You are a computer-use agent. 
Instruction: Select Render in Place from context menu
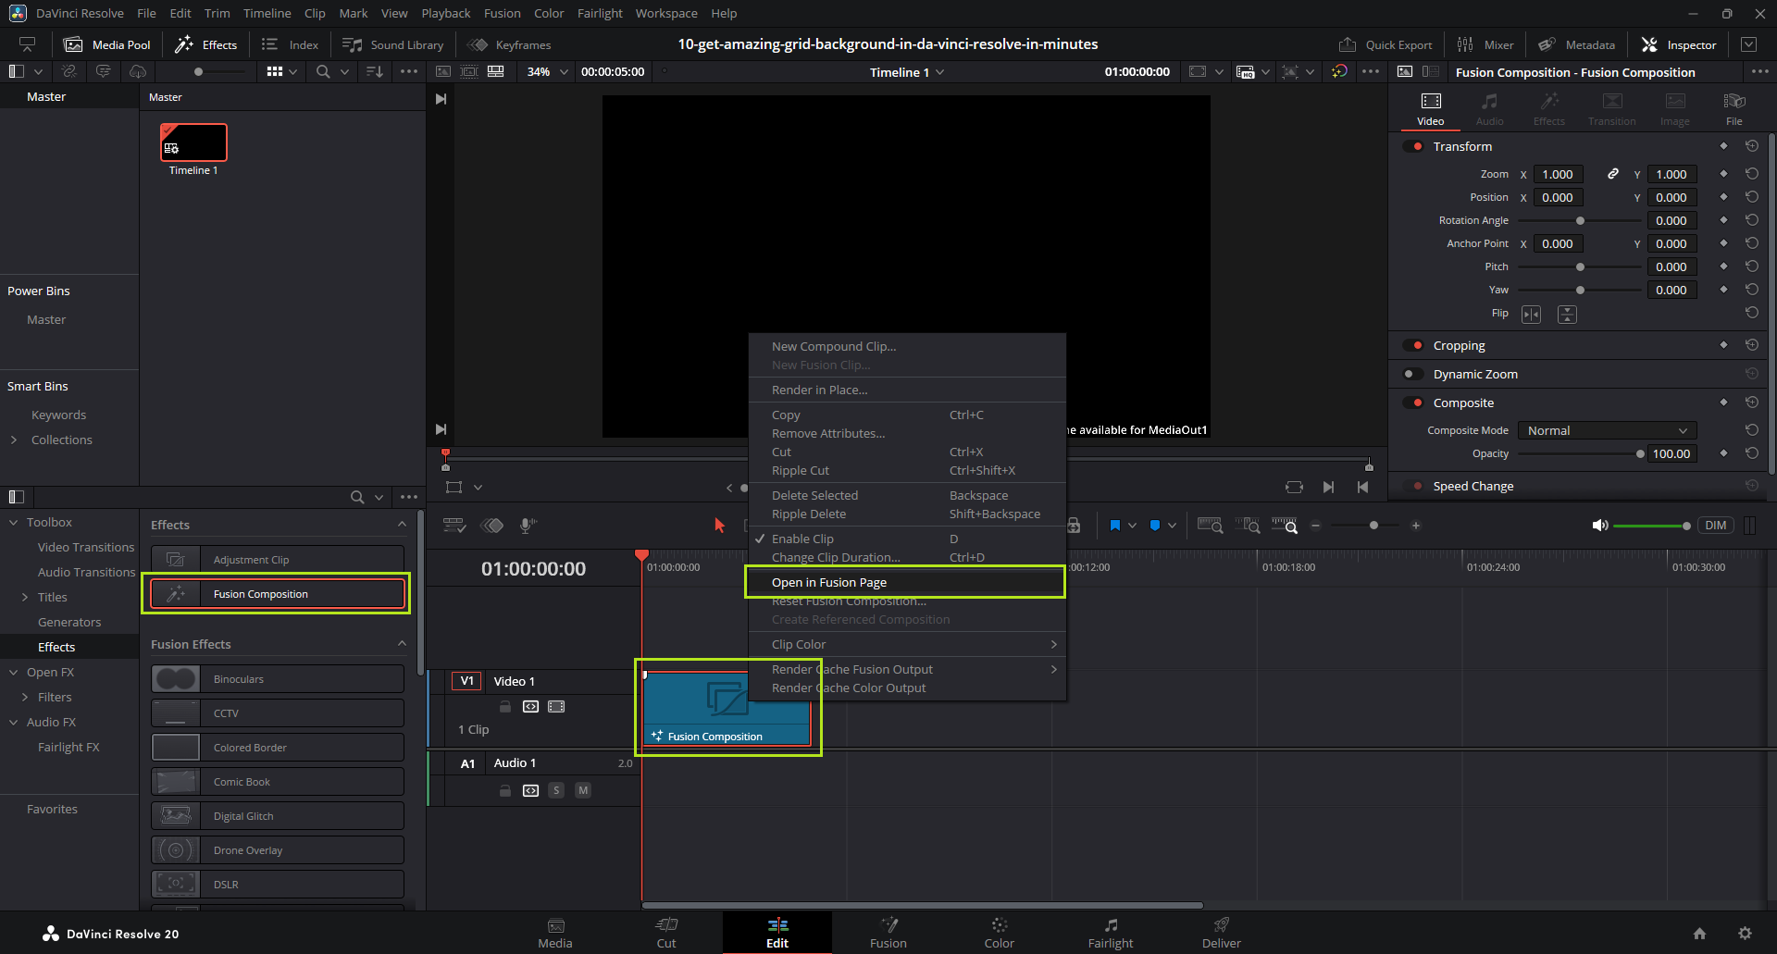point(819,390)
